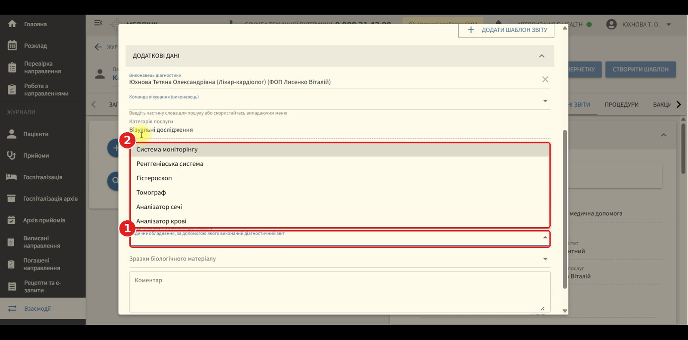Close the medical equipment dropdown arrow
Screen dimensions: 688x340
pos(545,237)
